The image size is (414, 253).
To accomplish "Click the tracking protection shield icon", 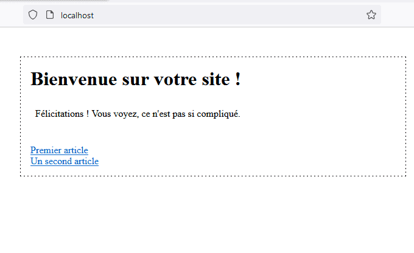I will coord(33,15).
